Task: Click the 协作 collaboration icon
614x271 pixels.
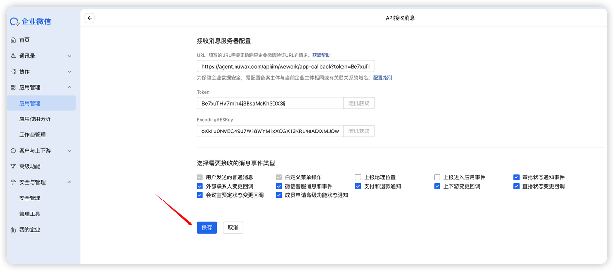Action: click(x=13, y=72)
